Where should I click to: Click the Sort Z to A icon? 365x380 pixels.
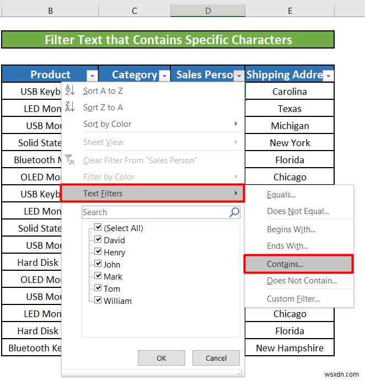tap(70, 106)
